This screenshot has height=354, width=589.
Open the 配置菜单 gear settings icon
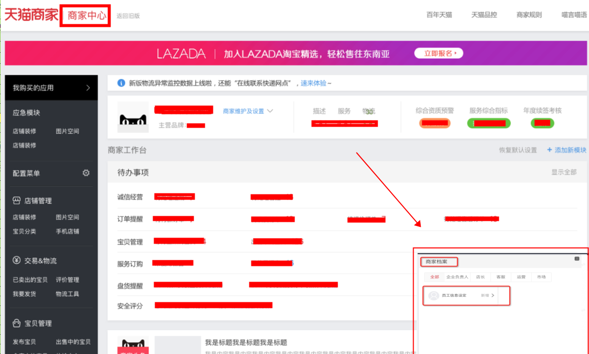[86, 173]
